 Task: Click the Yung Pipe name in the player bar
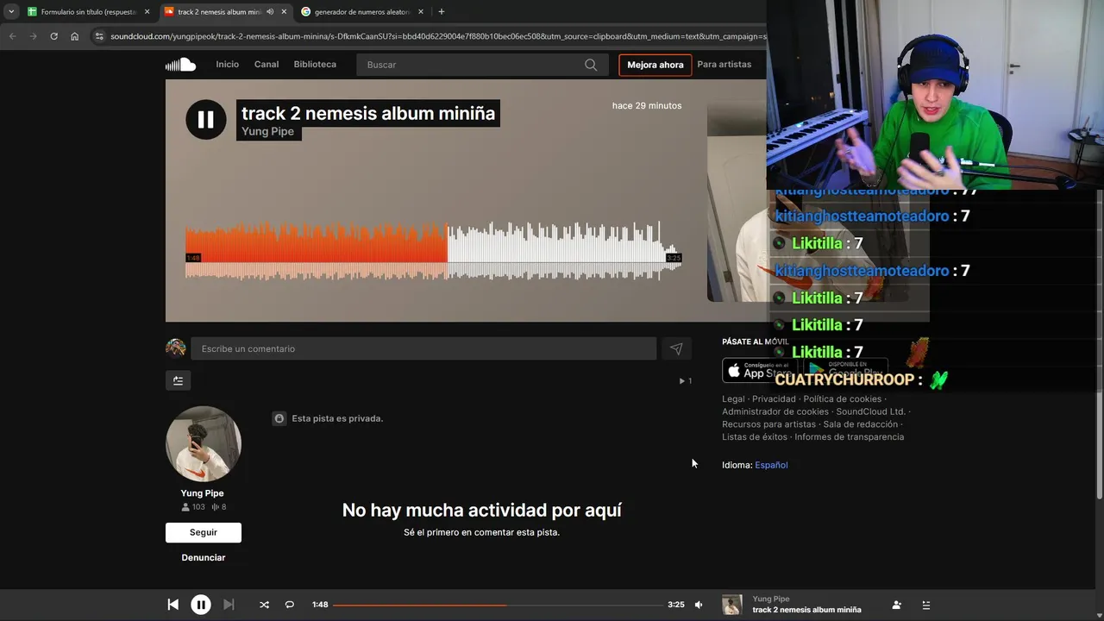click(771, 599)
